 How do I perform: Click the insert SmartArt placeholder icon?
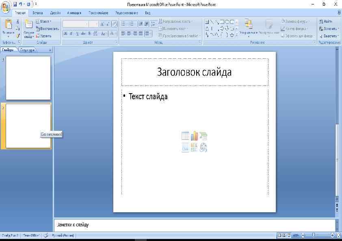point(203,136)
